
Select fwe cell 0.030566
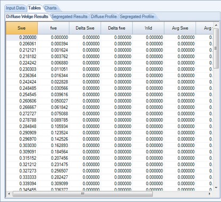pyautogui.click(x=53, y=88)
